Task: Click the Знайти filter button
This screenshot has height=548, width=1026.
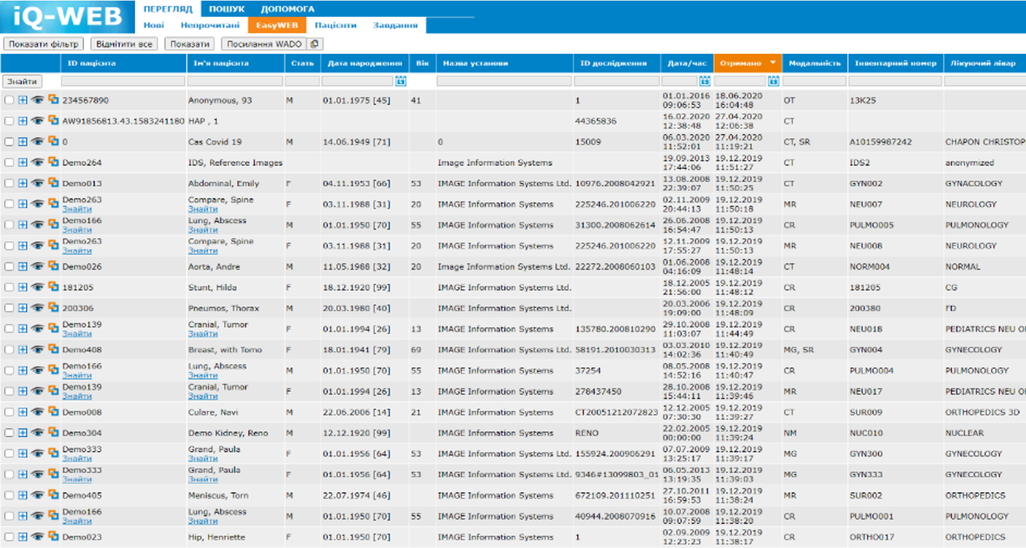Action: 23,81
